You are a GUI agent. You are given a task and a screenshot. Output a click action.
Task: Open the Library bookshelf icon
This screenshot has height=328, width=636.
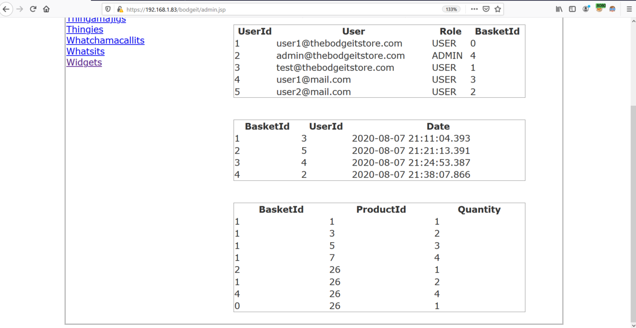pos(559,9)
